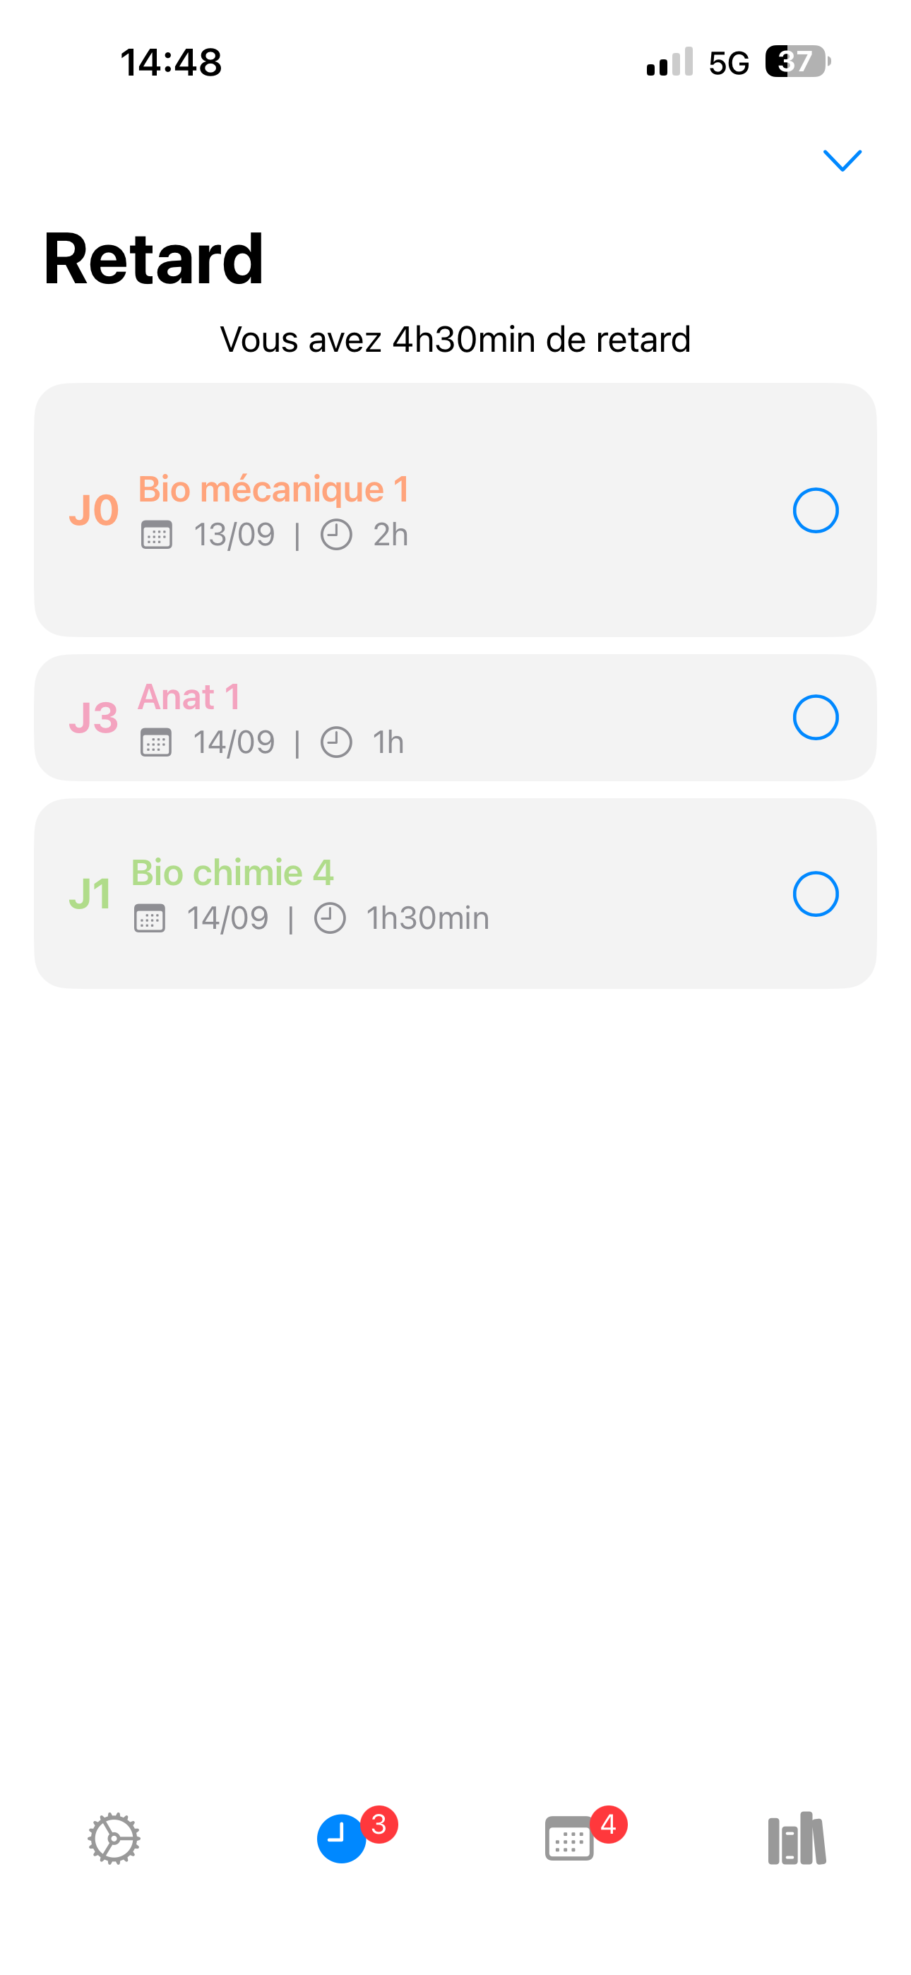Tap the blue clock tab icon
The image size is (911, 1975).
(341, 1839)
